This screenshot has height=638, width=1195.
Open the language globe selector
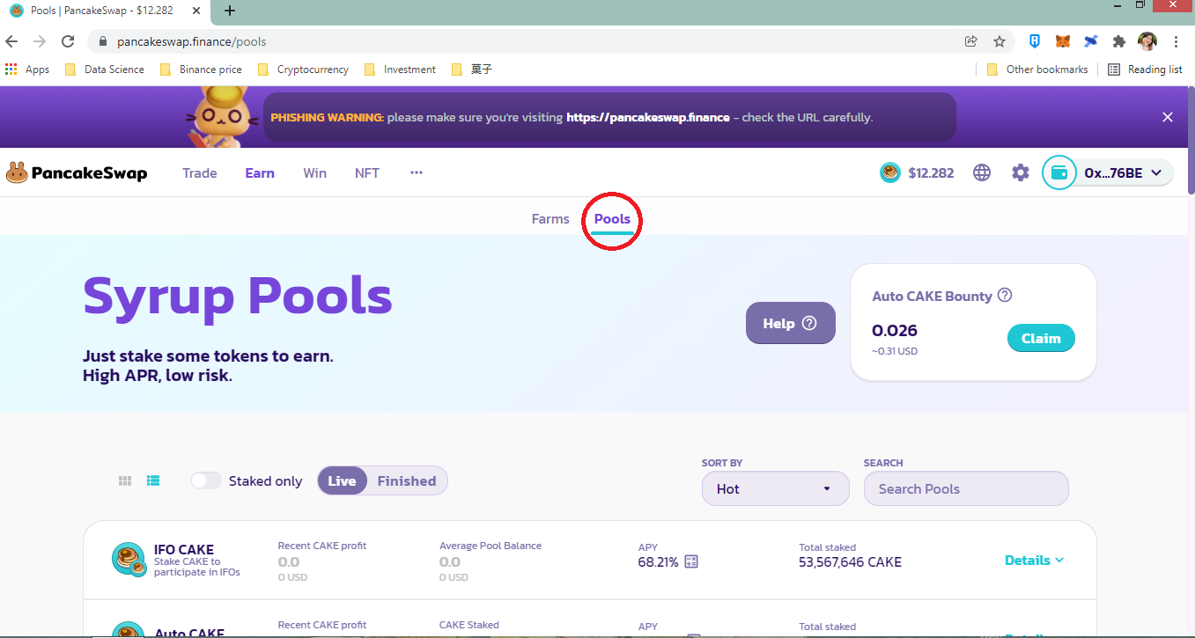(982, 173)
